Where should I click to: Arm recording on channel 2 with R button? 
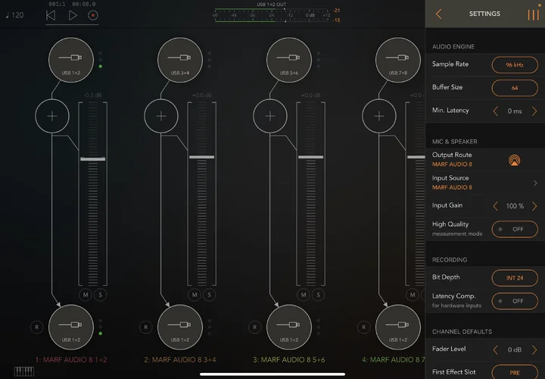pos(146,327)
